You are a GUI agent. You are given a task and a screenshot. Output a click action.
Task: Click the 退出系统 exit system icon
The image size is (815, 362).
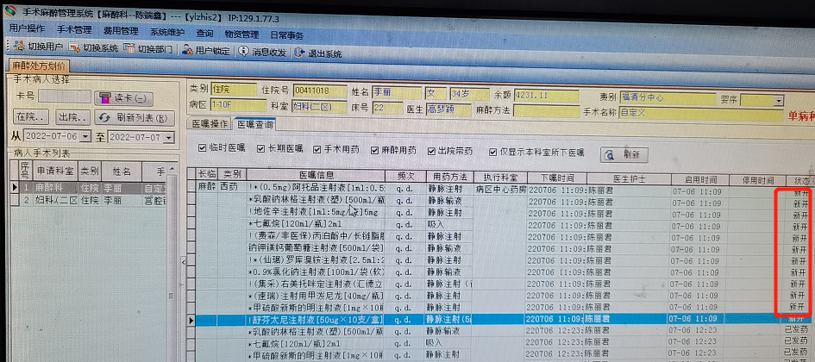[299, 53]
